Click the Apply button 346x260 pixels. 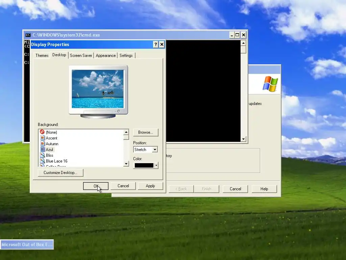tap(150, 186)
